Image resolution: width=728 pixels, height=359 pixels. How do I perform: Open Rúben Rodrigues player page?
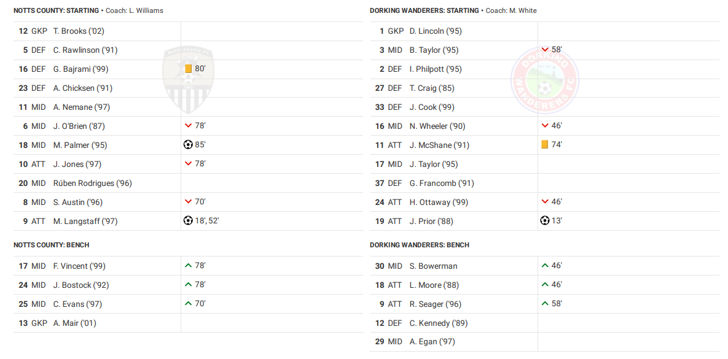click(x=92, y=183)
